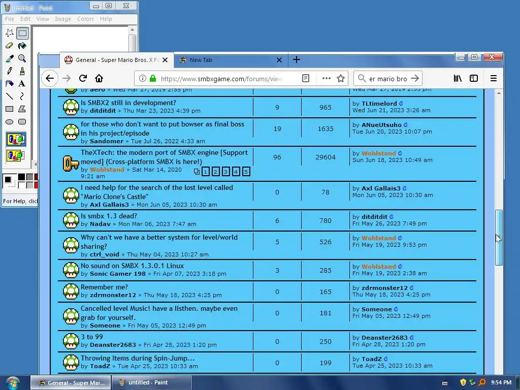Select the Rectangle shape tool in Paint
This screenshot has height=390, width=520.
click(x=10, y=109)
